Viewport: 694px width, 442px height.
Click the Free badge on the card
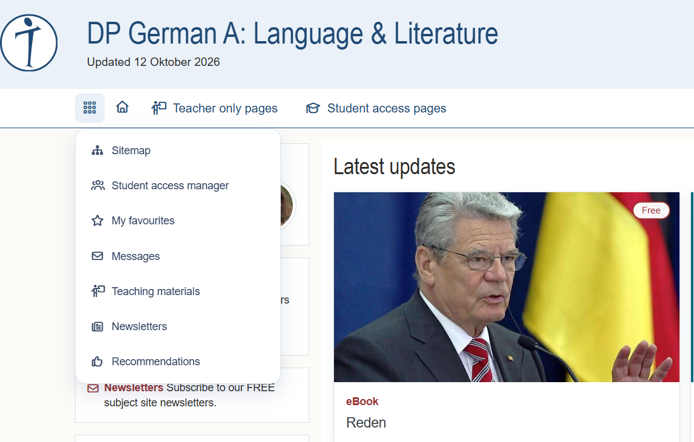click(x=651, y=210)
